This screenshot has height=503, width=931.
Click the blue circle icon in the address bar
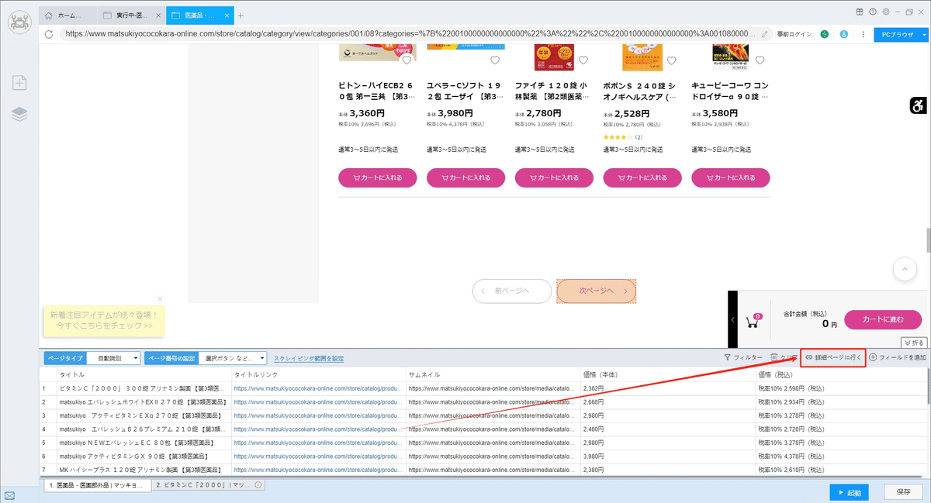[843, 34]
